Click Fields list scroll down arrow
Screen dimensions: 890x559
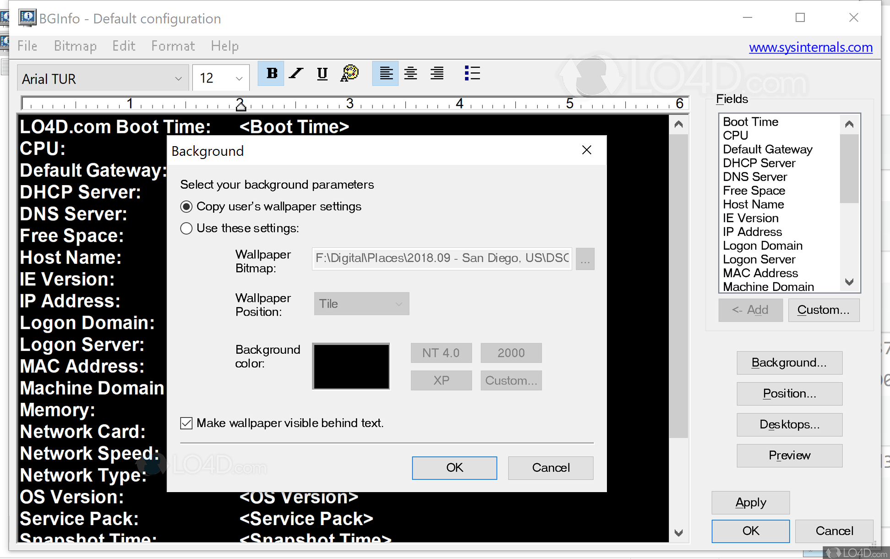[849, 282]
